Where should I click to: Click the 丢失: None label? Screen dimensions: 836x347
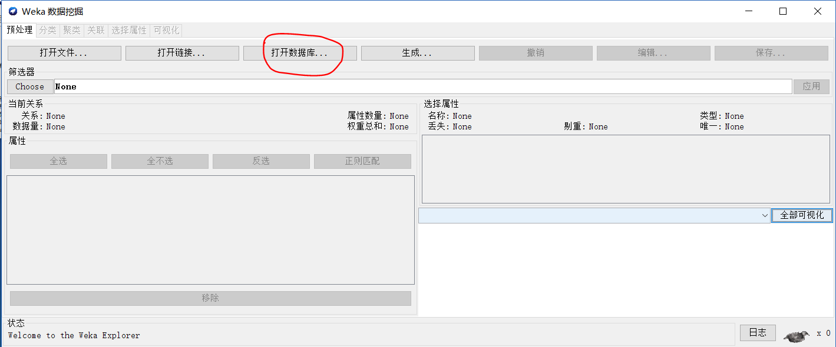point(450,127)
